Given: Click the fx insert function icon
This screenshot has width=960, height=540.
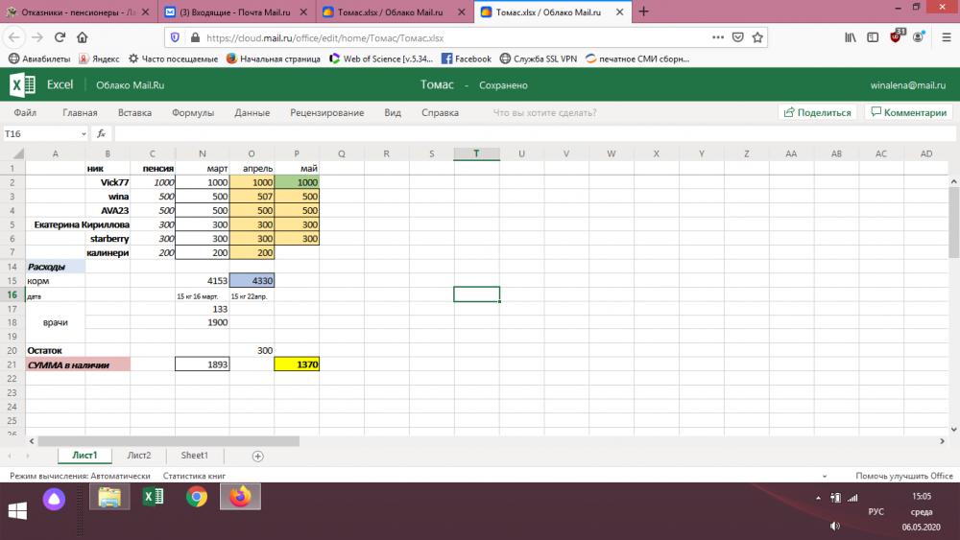Looking at the screenshot, I should pyautogui.click(x=101, y=134).
